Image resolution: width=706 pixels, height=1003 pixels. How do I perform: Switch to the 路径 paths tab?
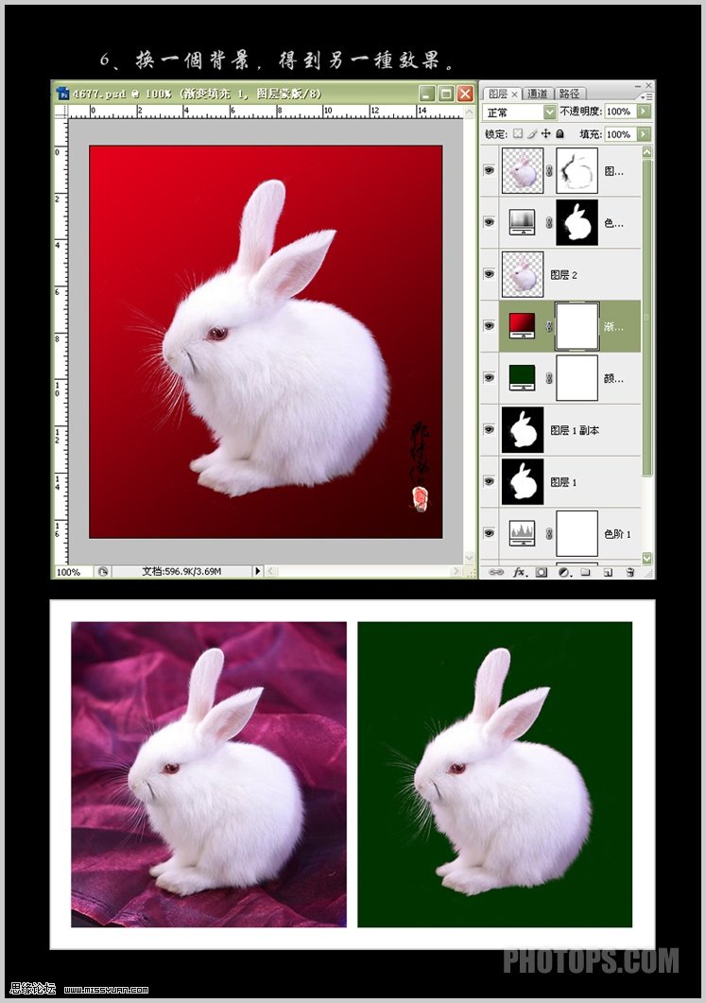pos(569,94)
